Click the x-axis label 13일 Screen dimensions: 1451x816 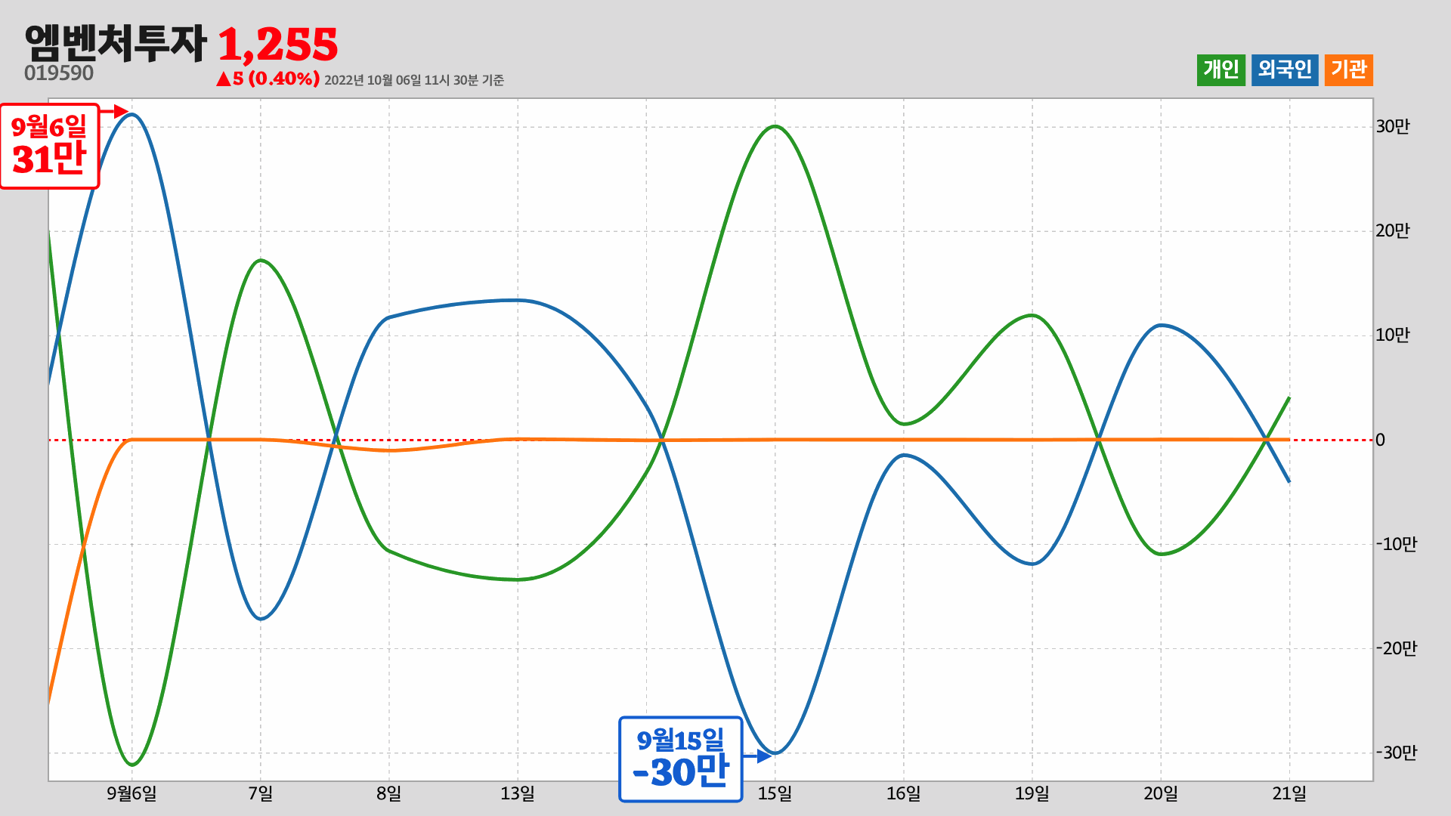point(518,793)
